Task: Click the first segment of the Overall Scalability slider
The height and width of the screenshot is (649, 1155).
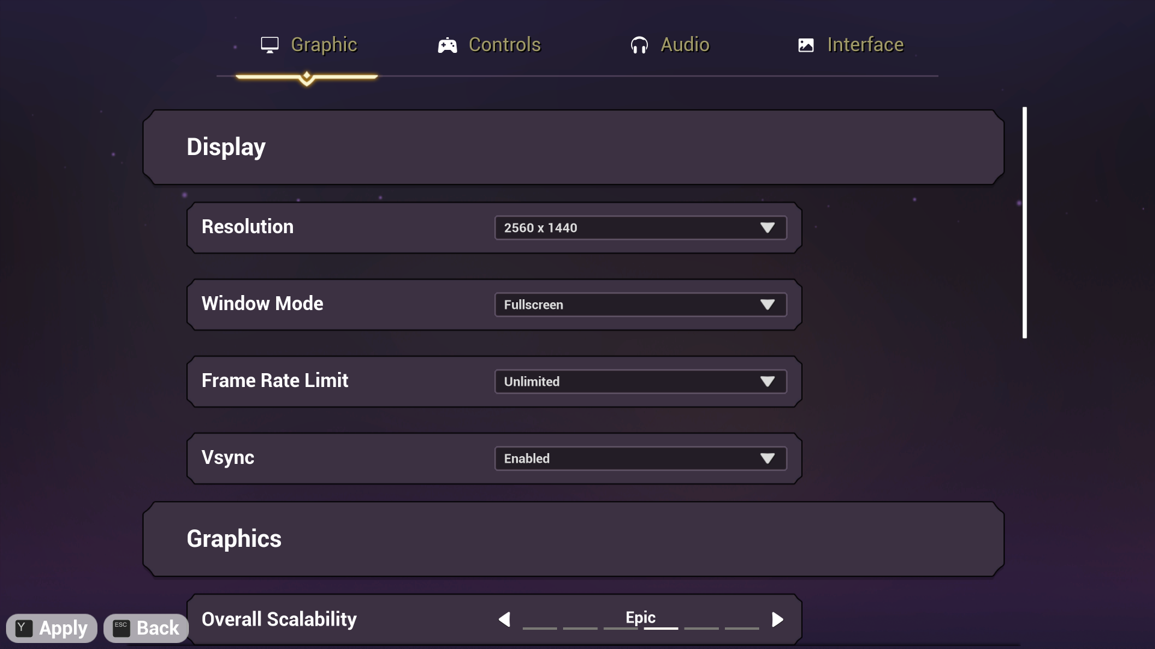Action: 540,628
